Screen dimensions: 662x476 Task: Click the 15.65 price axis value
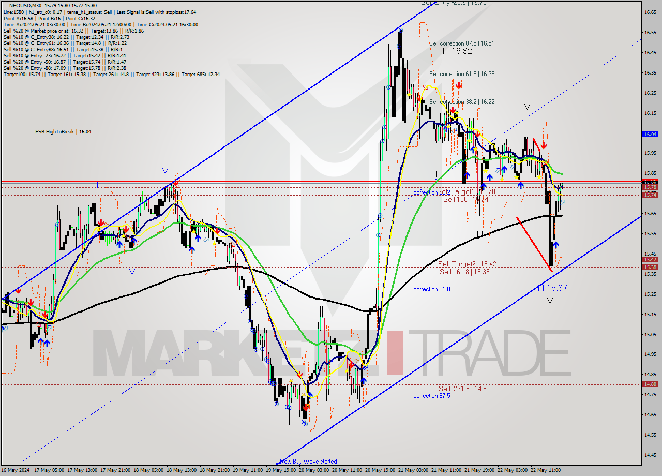(x=650, y=213)
